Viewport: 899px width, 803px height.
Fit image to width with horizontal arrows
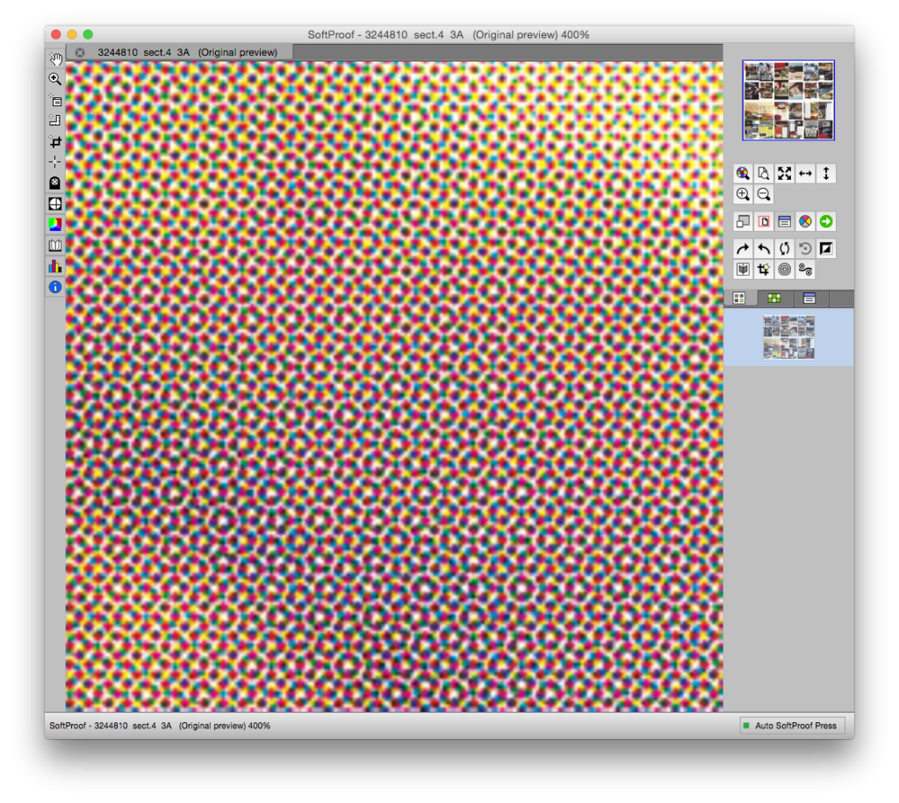point(805,174)
